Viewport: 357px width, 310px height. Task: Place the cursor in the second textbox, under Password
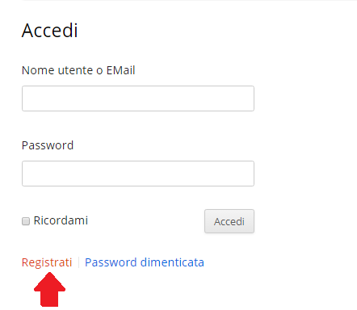tap(138, 174)
